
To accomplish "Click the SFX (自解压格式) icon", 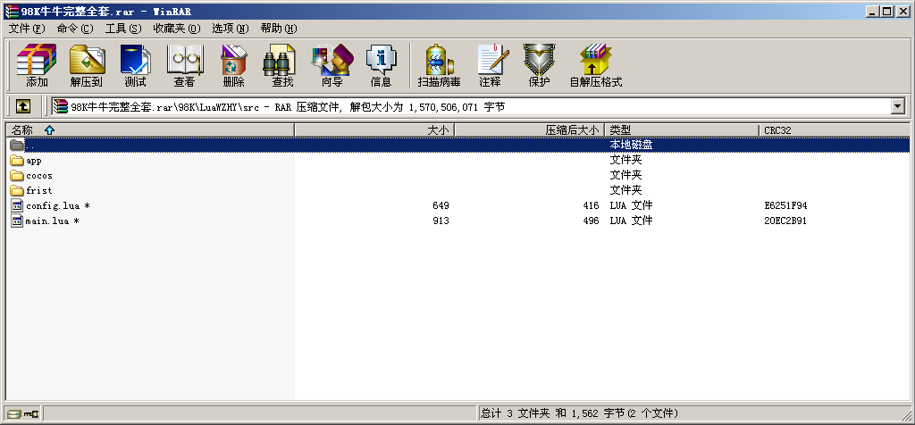I will coord(595,65).
